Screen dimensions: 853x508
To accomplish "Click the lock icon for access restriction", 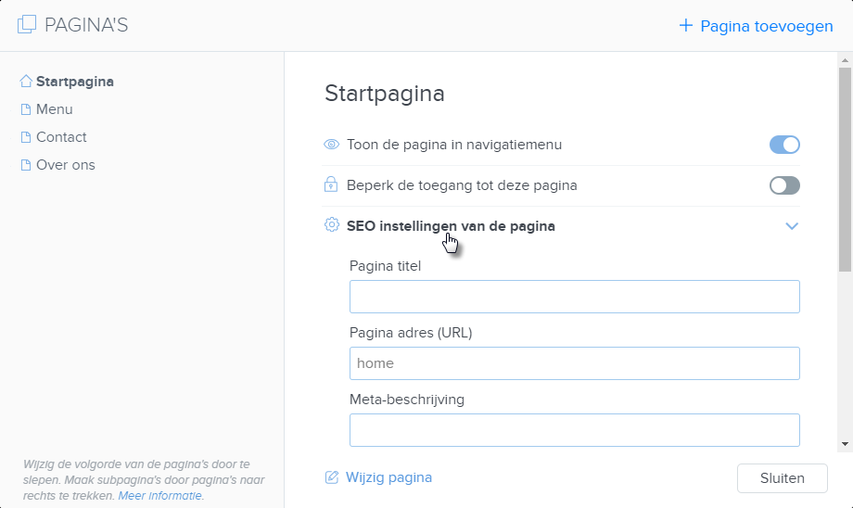I will click(x=331, y=185).
